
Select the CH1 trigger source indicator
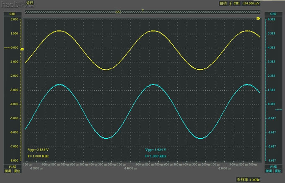tap(237, 3)
